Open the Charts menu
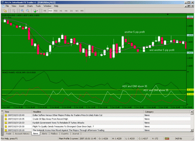The width and height of the screenshot is (195, 141). tap(30, 6)
